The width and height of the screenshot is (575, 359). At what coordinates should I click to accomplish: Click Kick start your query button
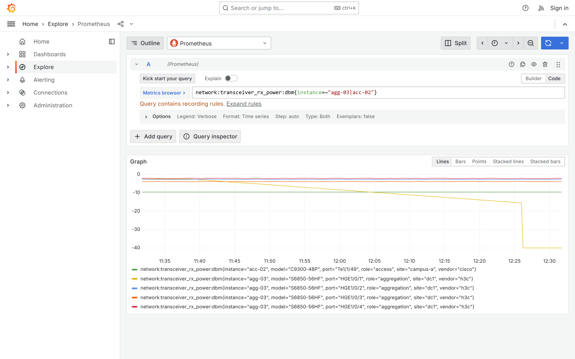click(167, 78)
